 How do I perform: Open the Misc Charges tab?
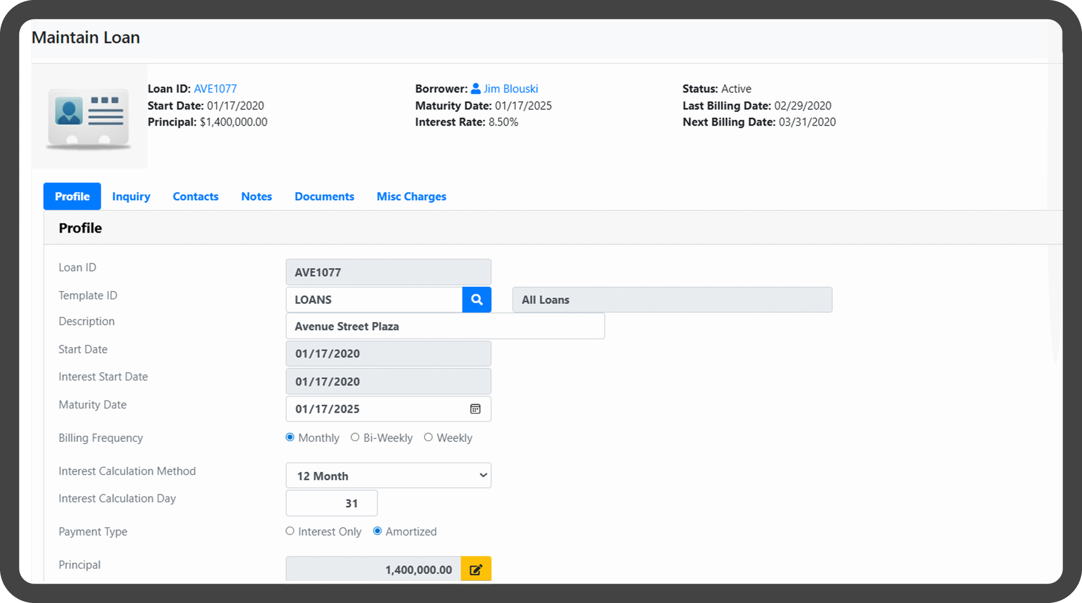click(411, 196)
